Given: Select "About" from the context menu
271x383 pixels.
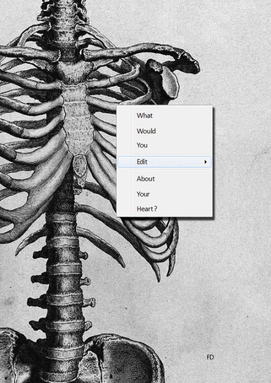Looking at the screenshot, I should 164,179.
